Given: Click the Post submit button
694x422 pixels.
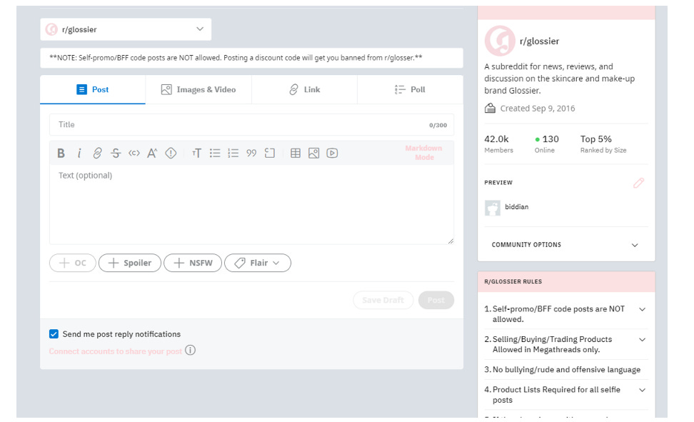Looking at the screenshot, I should [x=436, y=300].
